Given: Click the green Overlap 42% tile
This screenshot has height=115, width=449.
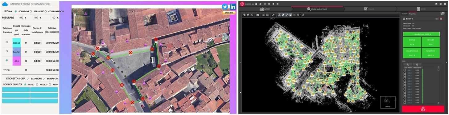Looking at the screenshot, I should 412,42.
